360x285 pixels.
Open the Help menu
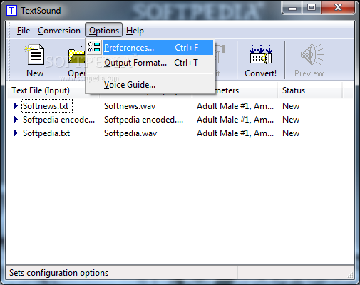[135, 31]
